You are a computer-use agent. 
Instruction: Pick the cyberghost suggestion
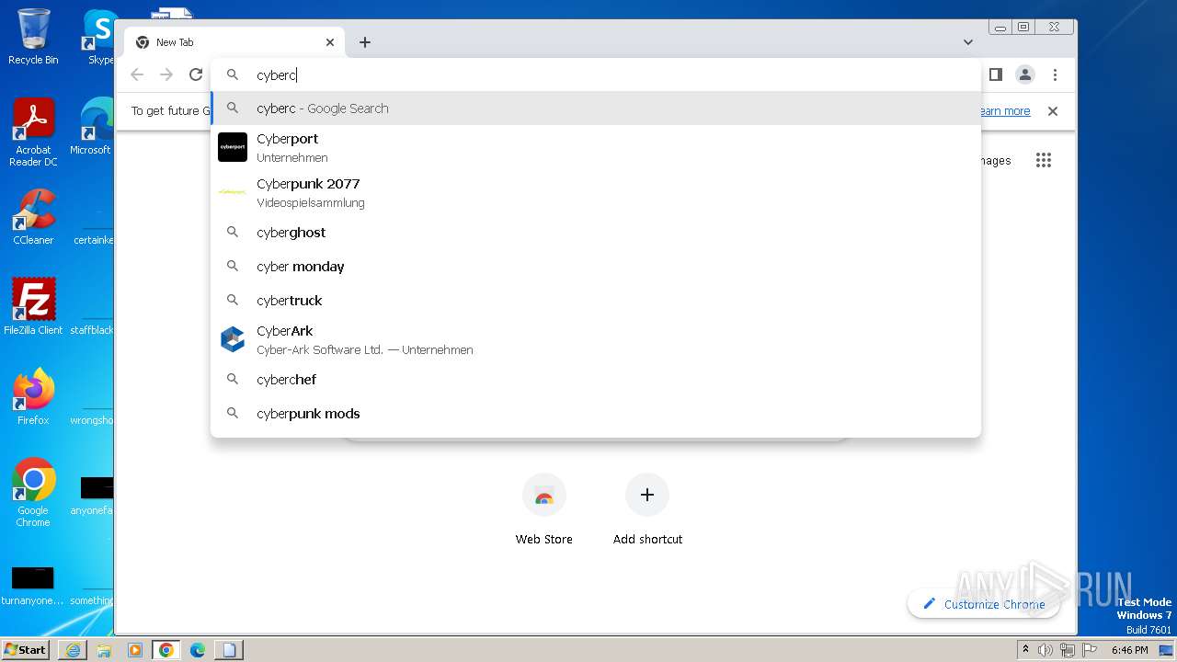[596, 233]
